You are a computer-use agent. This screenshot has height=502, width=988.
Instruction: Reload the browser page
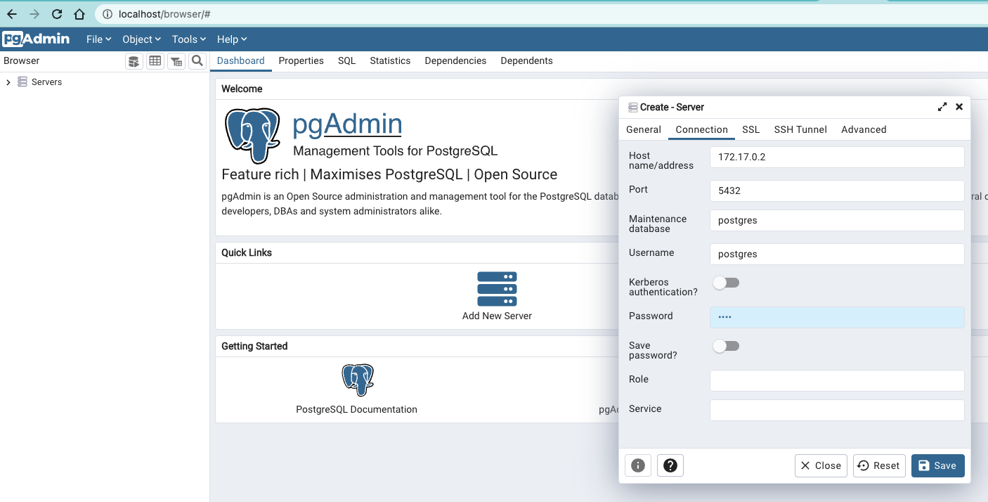pos(57,14)
